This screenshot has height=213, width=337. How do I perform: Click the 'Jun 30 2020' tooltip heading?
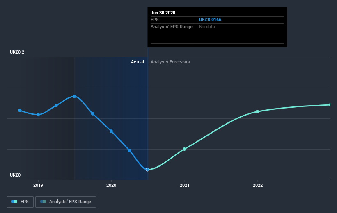click(163, 13)
